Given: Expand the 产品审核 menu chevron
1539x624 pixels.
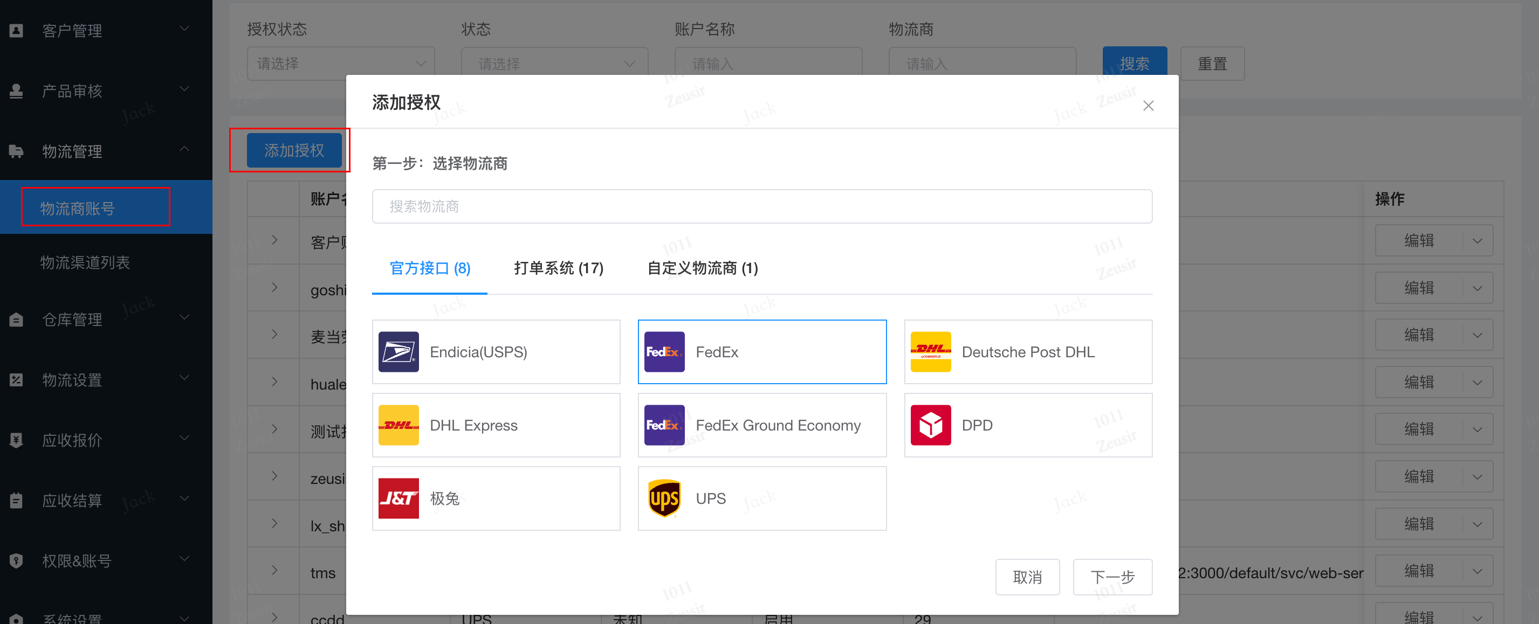Looking at the screenshot, I should tap(184, 89).
